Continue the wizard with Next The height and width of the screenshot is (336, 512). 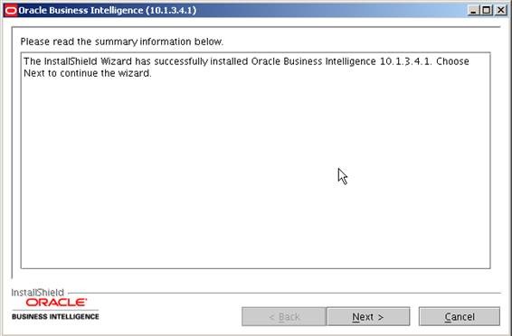(368, 316)
